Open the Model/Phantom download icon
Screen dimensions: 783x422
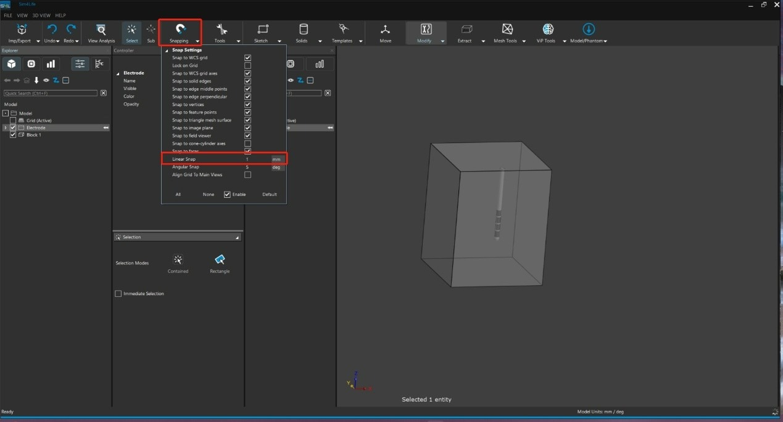coord(588,30)
